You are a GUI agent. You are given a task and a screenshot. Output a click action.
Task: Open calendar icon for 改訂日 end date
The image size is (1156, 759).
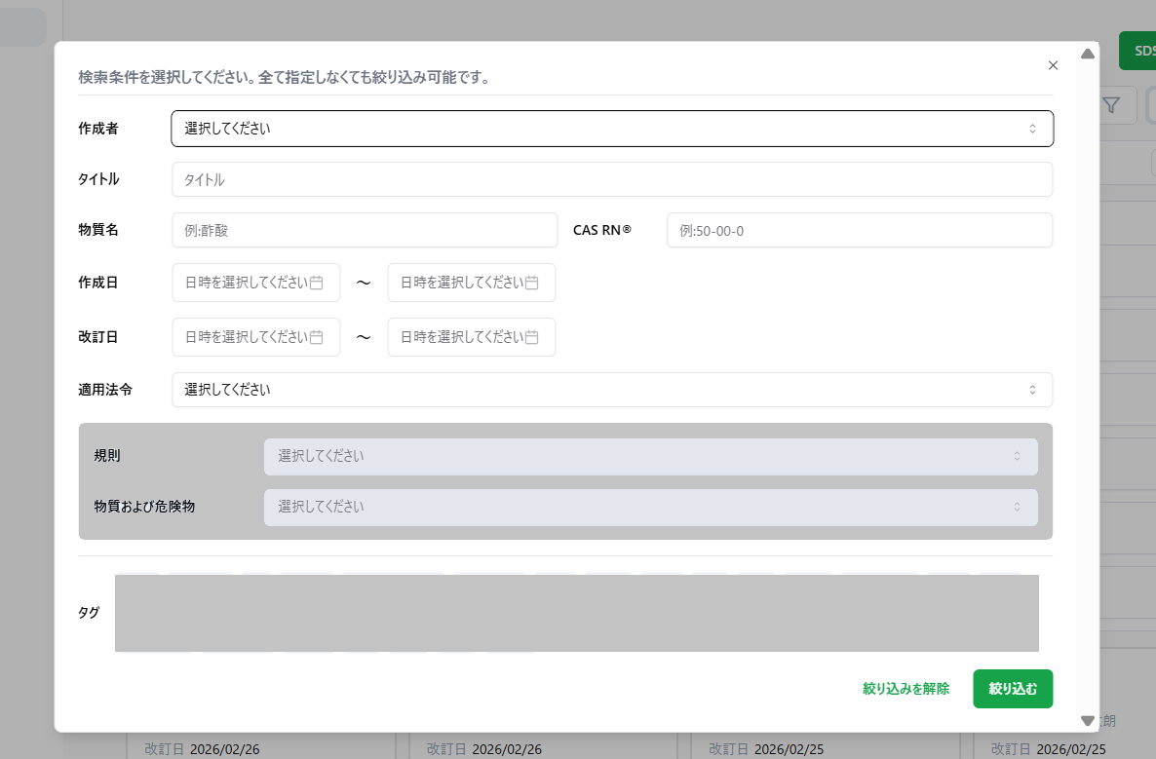coord(532,337)
